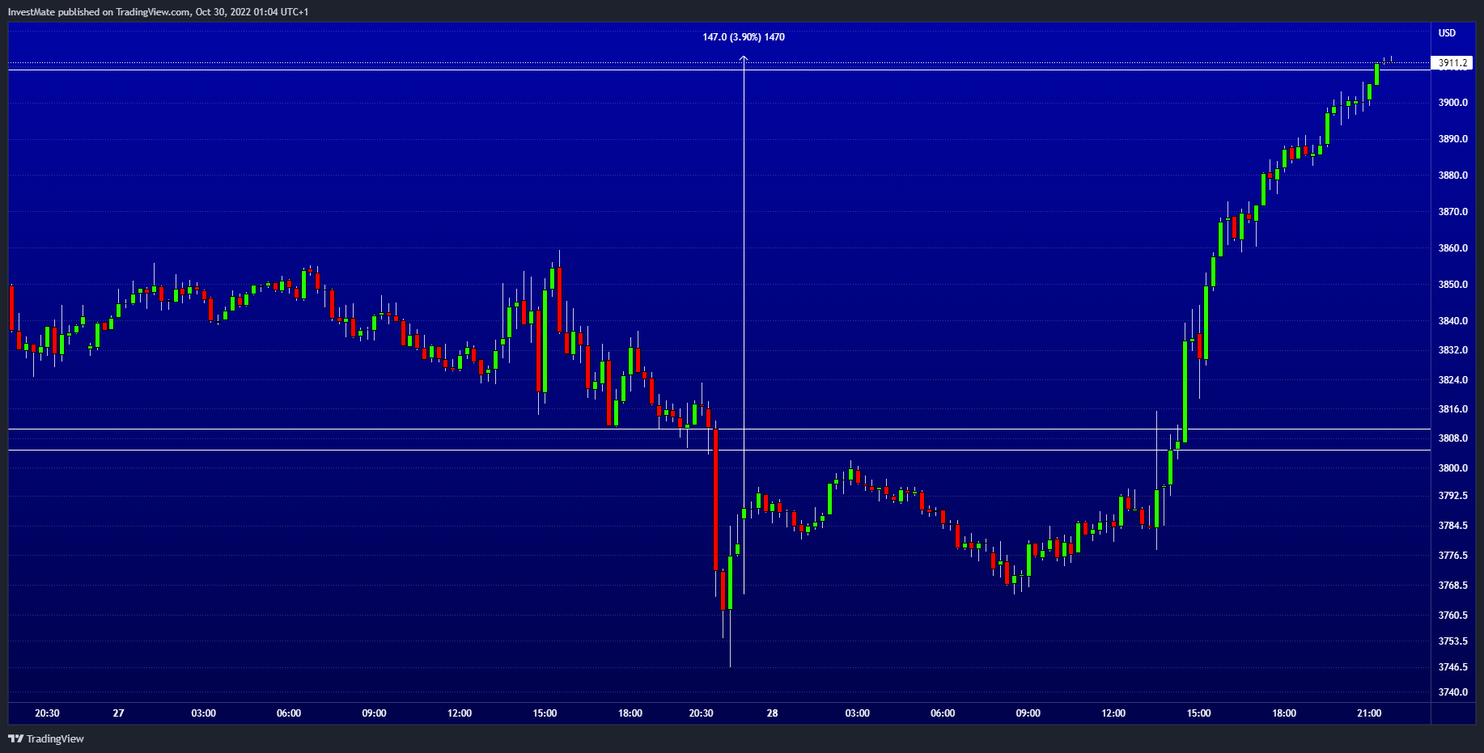Click the 3840.0 price axis label

[1452, 321]
